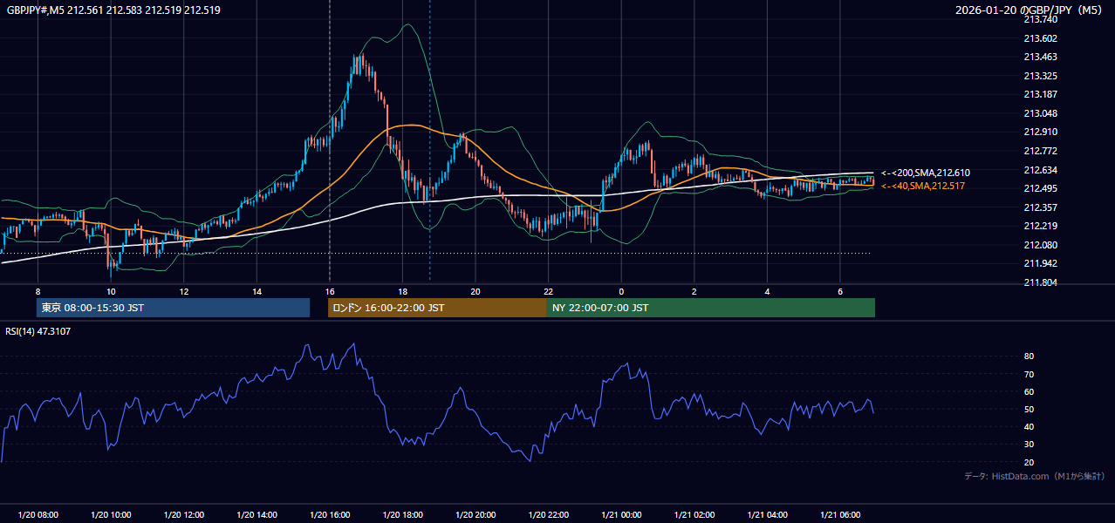
Task: Click the bottom time label 1/20 18:00
Action: pos(402,515)
